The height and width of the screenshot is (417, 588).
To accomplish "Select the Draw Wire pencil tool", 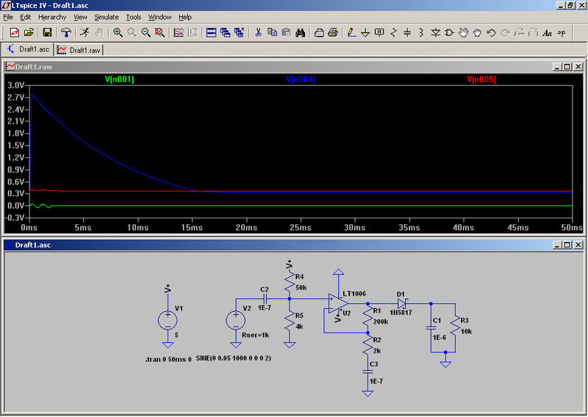I will point(351,32).
